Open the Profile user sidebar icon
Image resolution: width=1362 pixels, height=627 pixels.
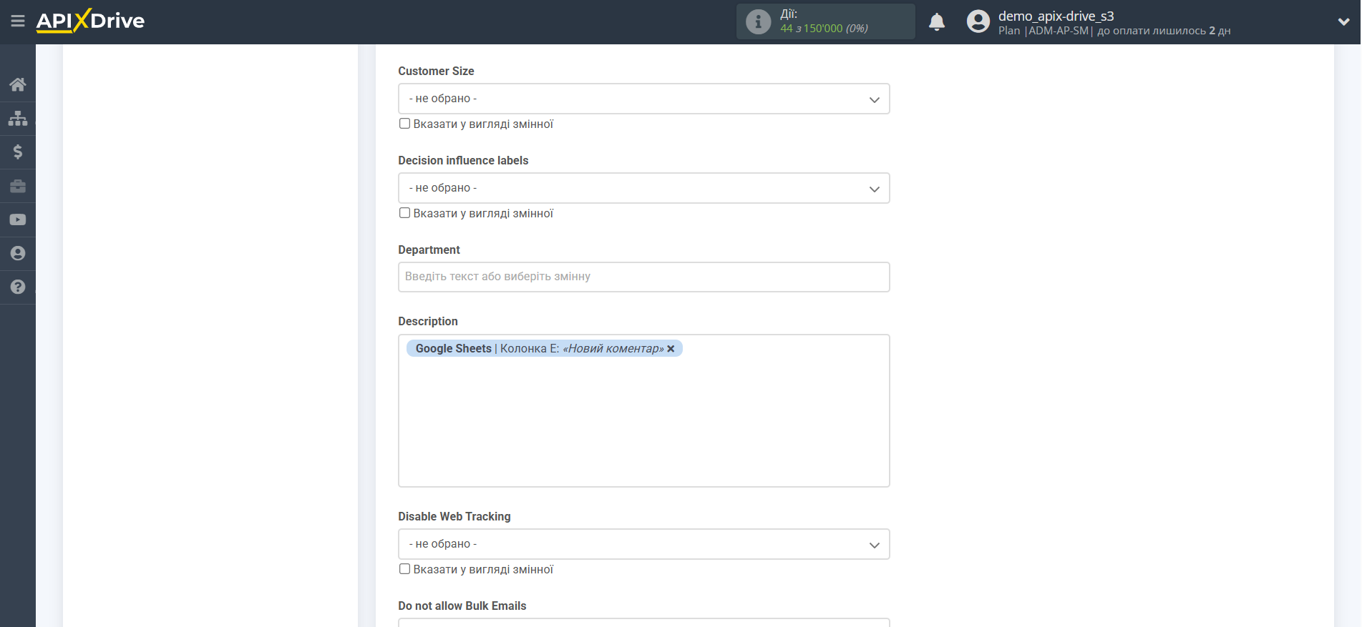(x=18, y=253)
